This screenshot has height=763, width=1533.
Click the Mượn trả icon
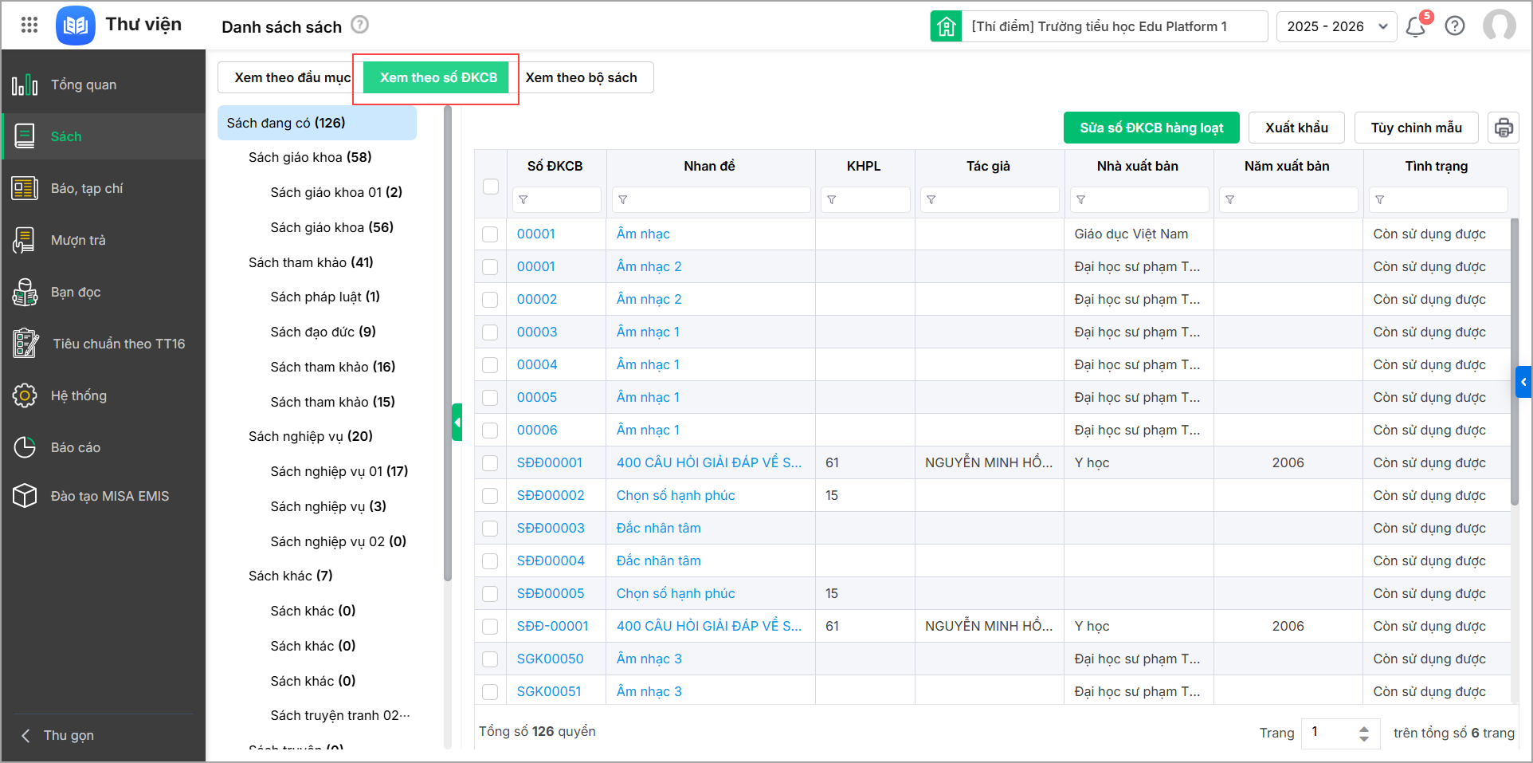pyautogui.click(x=25, y=240)
